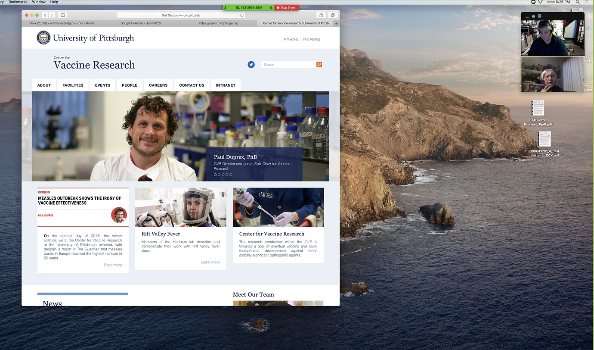Click the Center for Vaccine Research site title

point(94,63)
